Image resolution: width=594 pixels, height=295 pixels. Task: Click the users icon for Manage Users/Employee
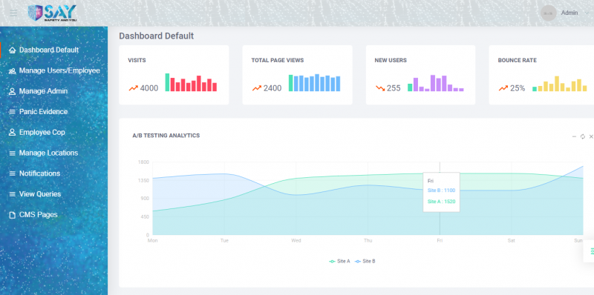click(12, 70)
